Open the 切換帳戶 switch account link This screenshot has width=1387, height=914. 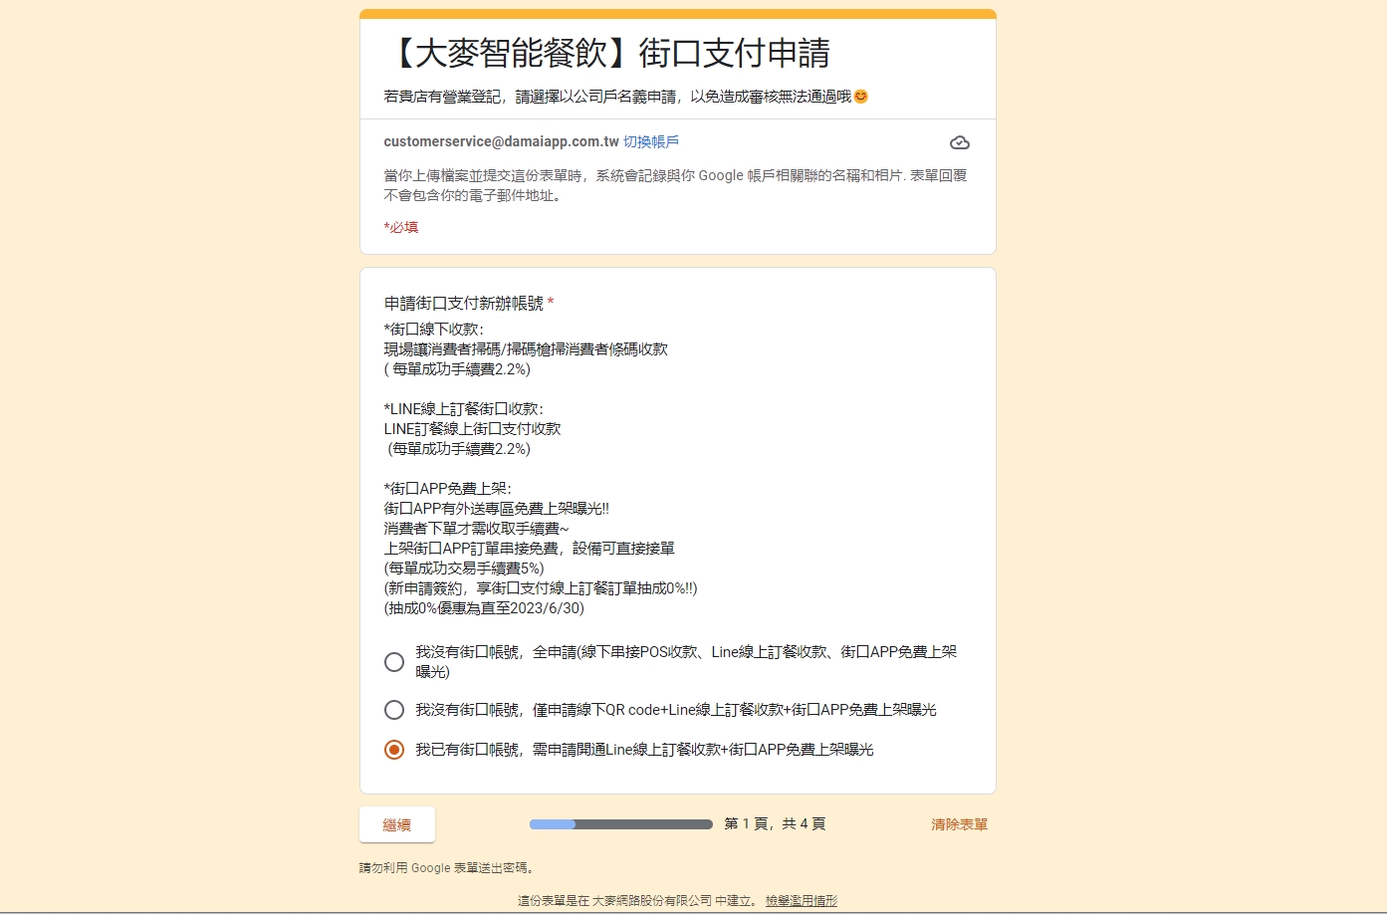(x=651, y=142)
